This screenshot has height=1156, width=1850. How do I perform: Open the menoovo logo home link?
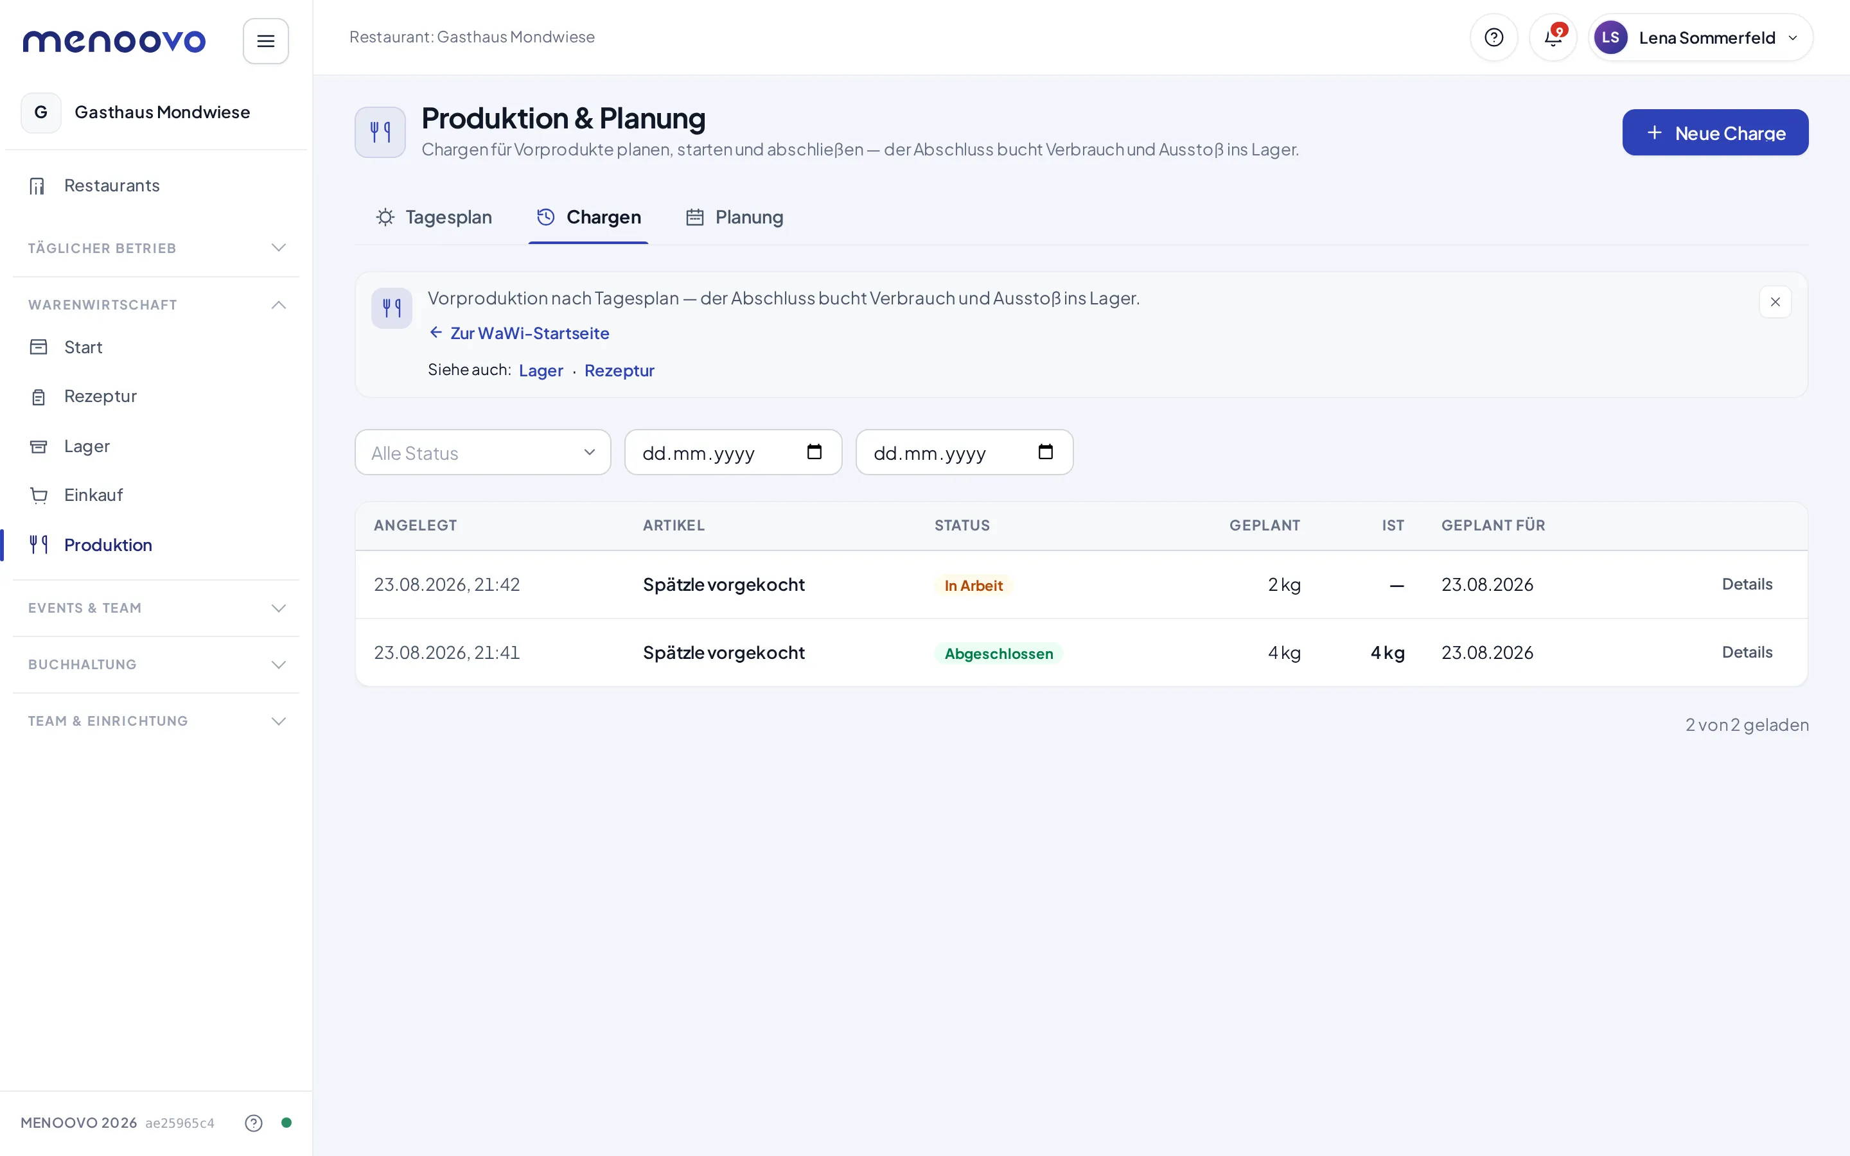point(114,40)
